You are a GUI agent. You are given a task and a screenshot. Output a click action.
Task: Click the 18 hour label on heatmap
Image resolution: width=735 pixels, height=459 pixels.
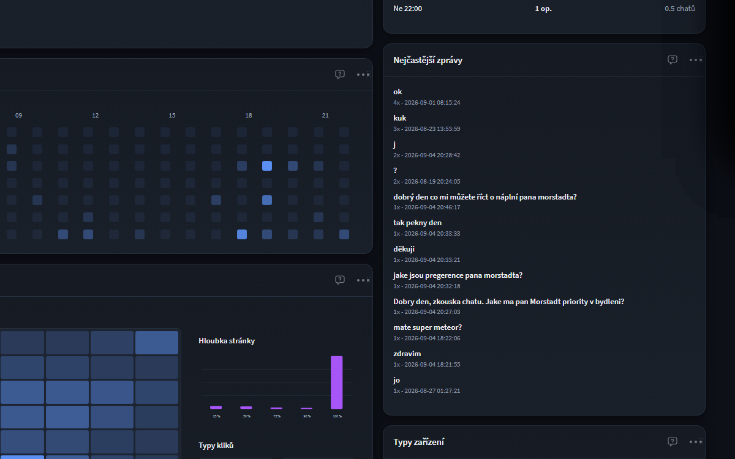(249, 115)
